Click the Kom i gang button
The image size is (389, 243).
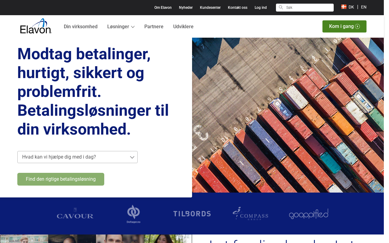[x=344, y=26]
